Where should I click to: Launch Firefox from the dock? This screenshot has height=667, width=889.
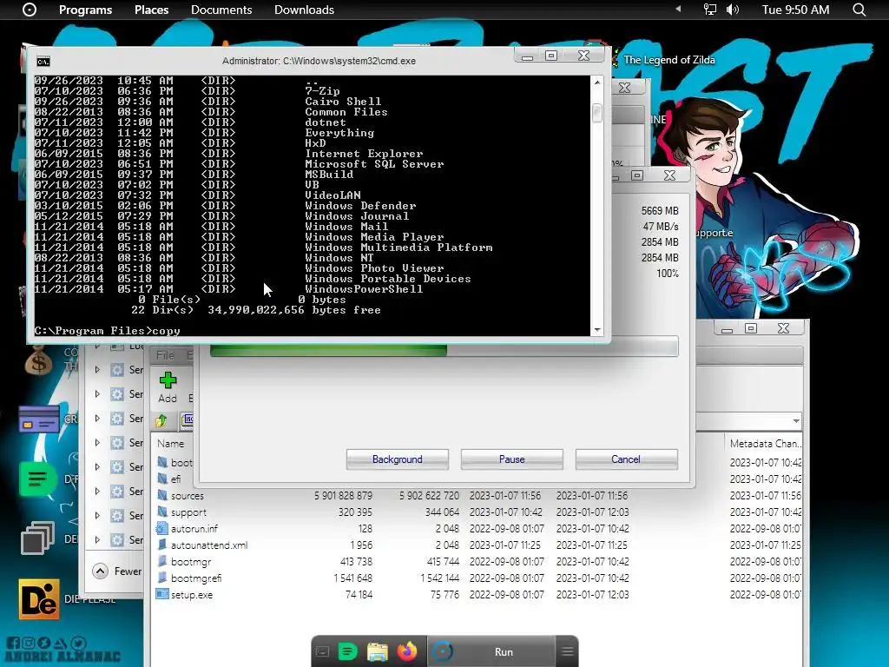coord(406,651)
